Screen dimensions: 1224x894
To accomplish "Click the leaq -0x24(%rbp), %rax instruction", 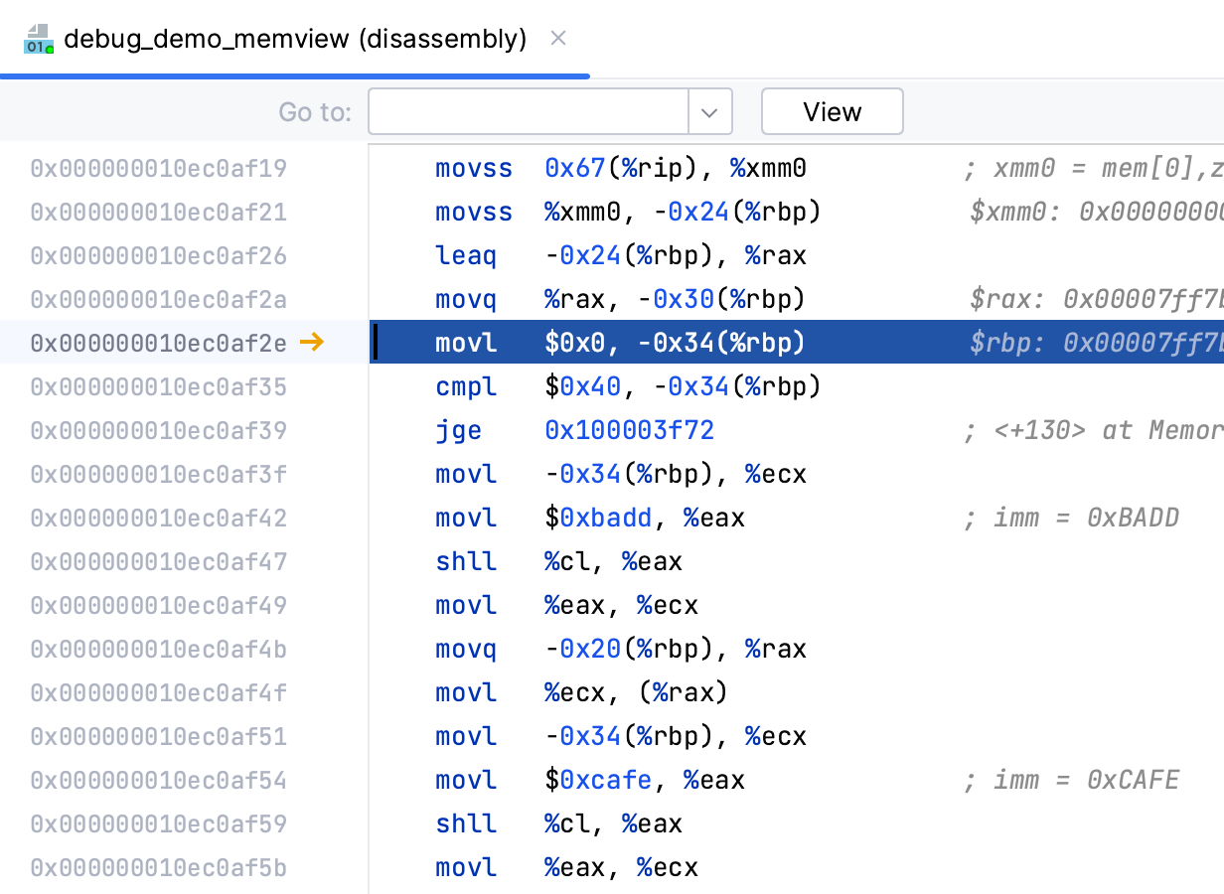I will [x=620, y=255].
